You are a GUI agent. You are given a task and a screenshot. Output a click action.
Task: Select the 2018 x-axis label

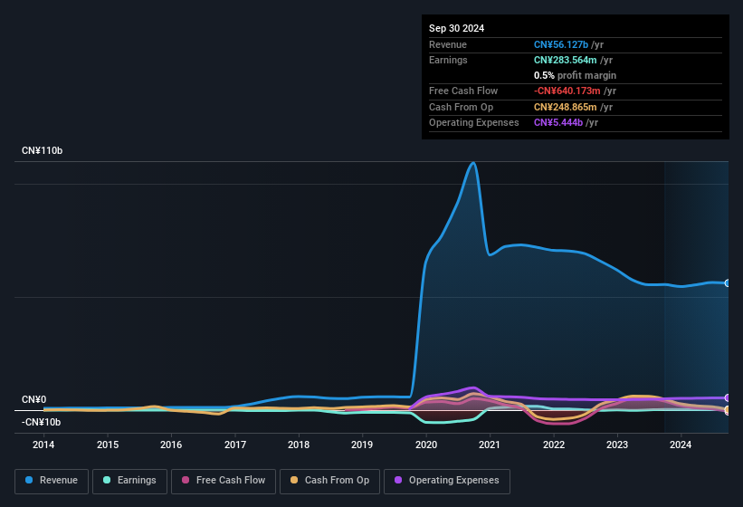point(299,445)
